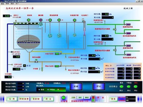Screen dimensions: 143x107
Task: Select the 2# slow mixer motor icon
Action: tap(50, 20)
